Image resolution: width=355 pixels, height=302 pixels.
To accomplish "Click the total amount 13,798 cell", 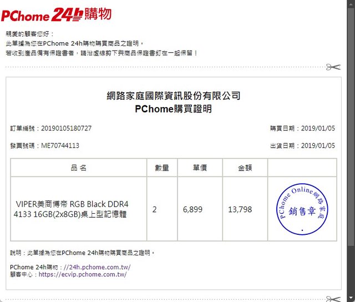I will pos(240,209).
